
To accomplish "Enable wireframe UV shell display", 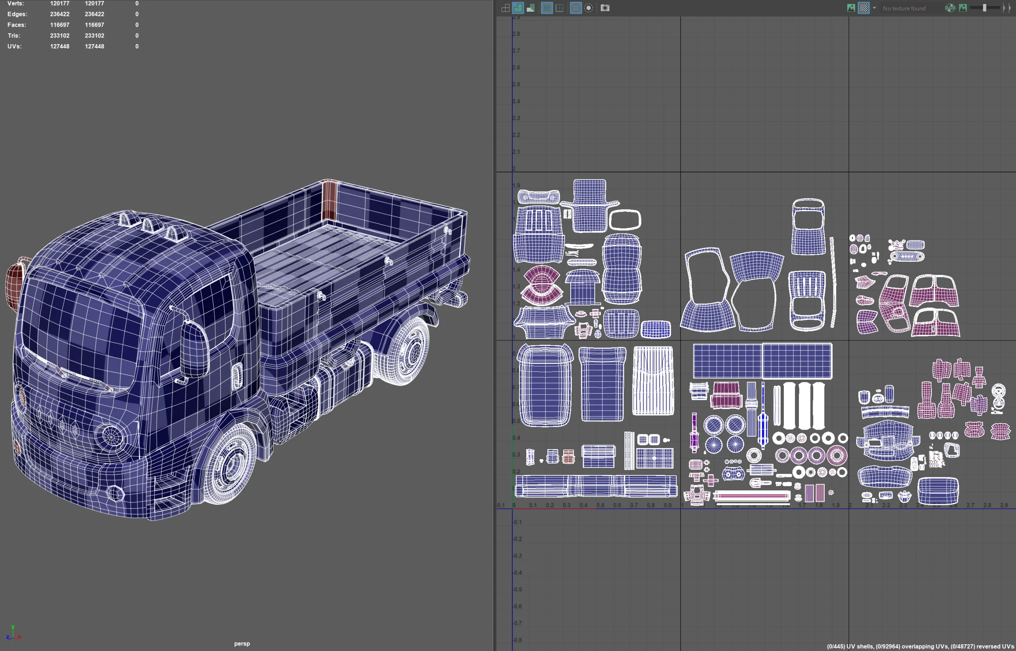I will tap(505, 8).
